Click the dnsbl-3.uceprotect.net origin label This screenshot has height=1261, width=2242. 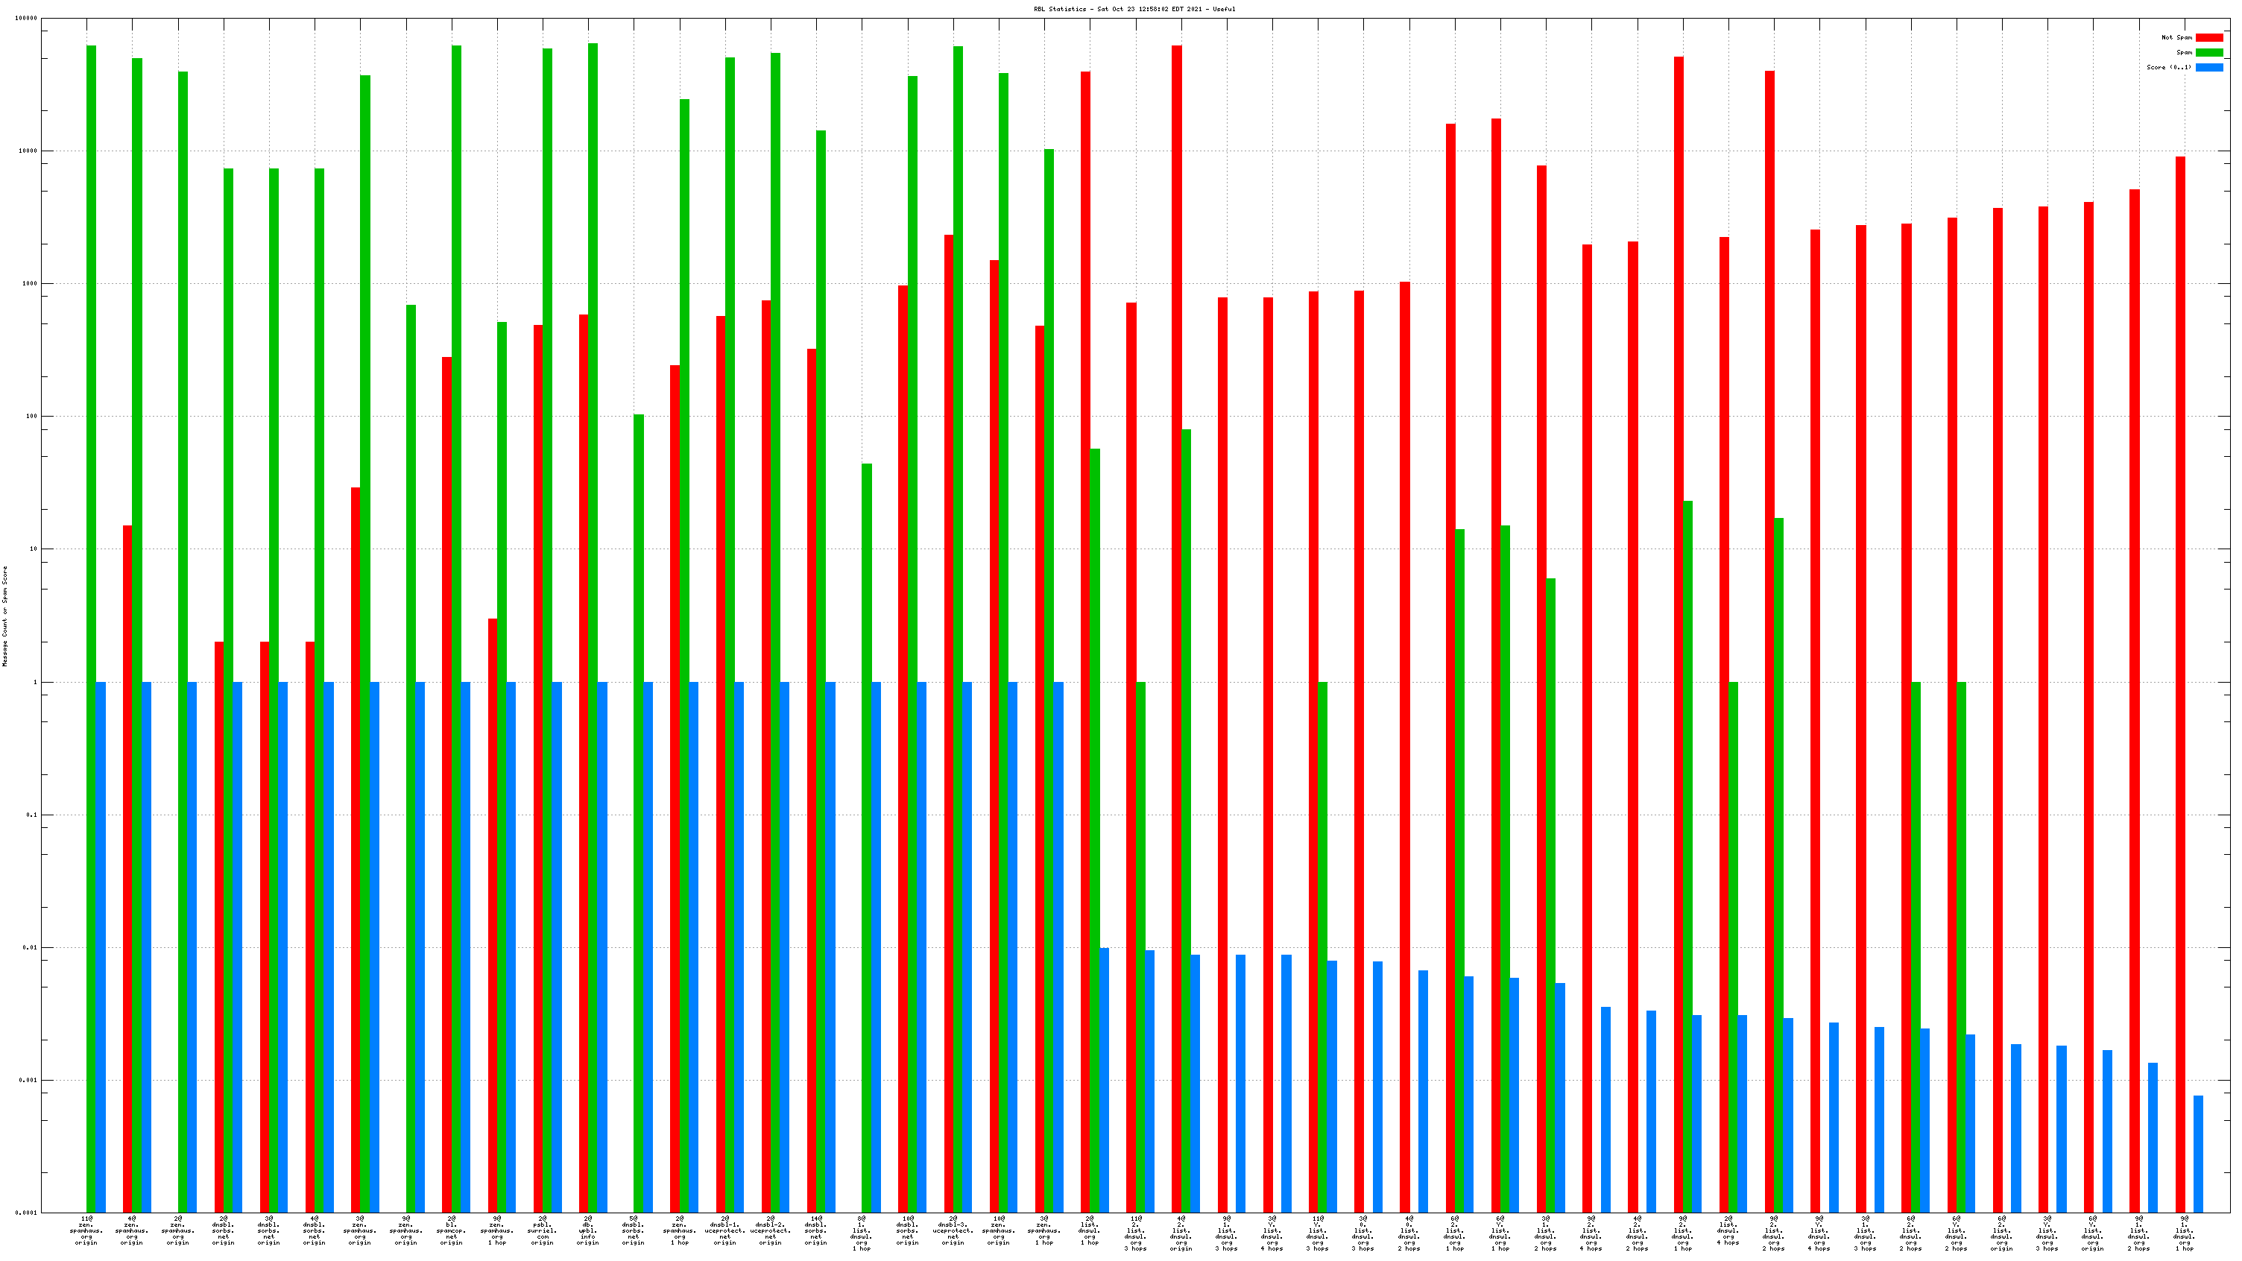pos(953,1230)
